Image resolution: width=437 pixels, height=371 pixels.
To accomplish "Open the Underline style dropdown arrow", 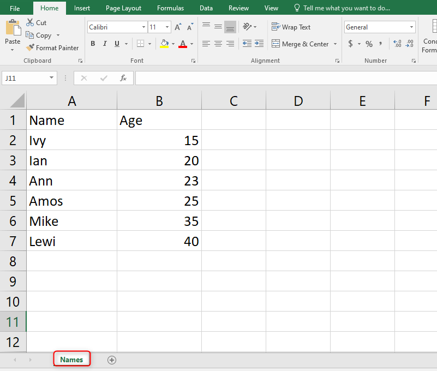I will pos(126,44).
